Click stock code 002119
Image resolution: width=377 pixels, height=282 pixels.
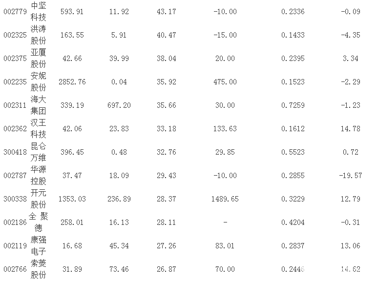(x=14, y=246)
